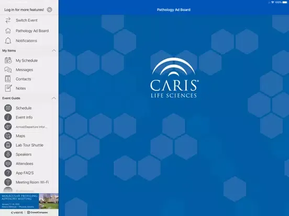Click the Switch Event arrows icon
289x216 pixels.
click(8, 20)
